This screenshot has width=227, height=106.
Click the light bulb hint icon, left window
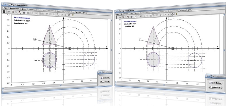(x=73, y=15)
